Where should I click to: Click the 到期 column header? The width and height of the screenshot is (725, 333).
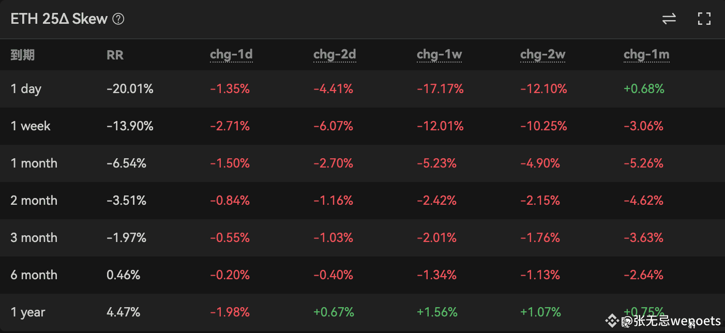23,55
